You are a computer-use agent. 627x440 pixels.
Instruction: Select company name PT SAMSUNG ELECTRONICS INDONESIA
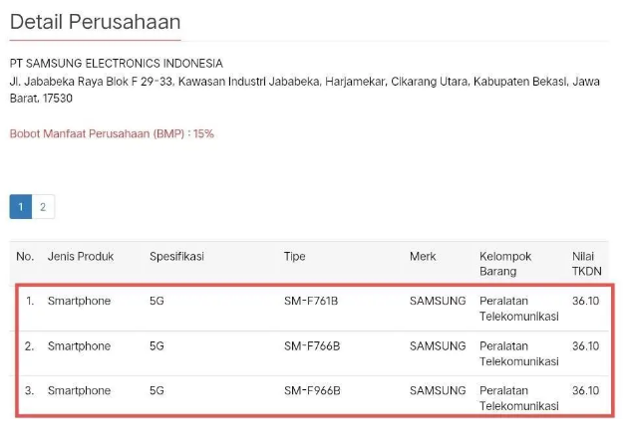tap(117, 64)
